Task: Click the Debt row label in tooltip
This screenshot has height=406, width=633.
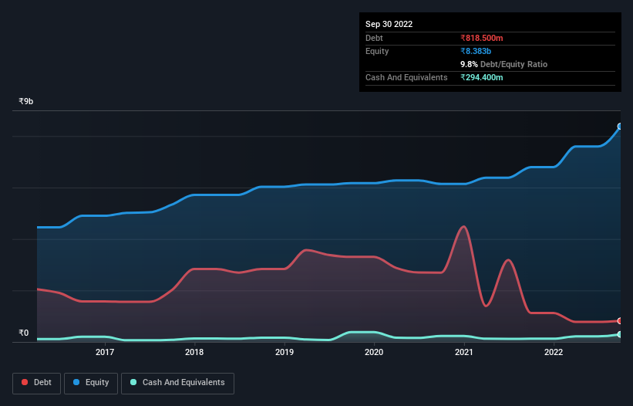Action: 374,38
